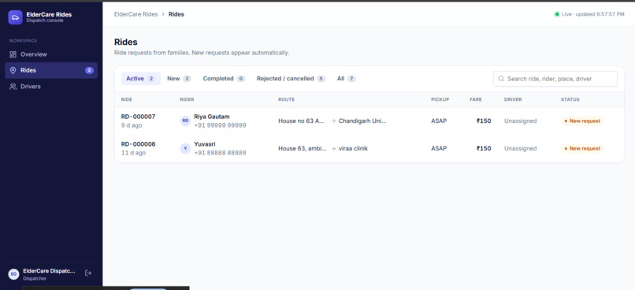Viewport: 635px width, 290px height.
Task: Click the STATUS column header
Action: [x=570, y=99]
